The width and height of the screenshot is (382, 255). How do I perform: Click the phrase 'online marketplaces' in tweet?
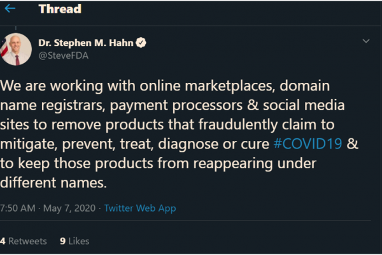[x=209, y=85]
